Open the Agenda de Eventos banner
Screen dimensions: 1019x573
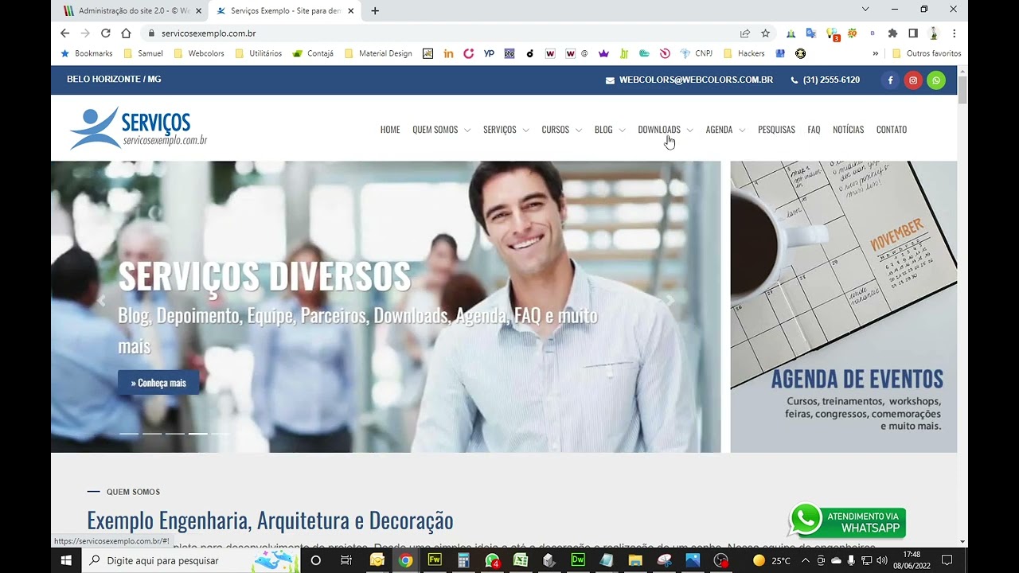click(x=844, y=307)
